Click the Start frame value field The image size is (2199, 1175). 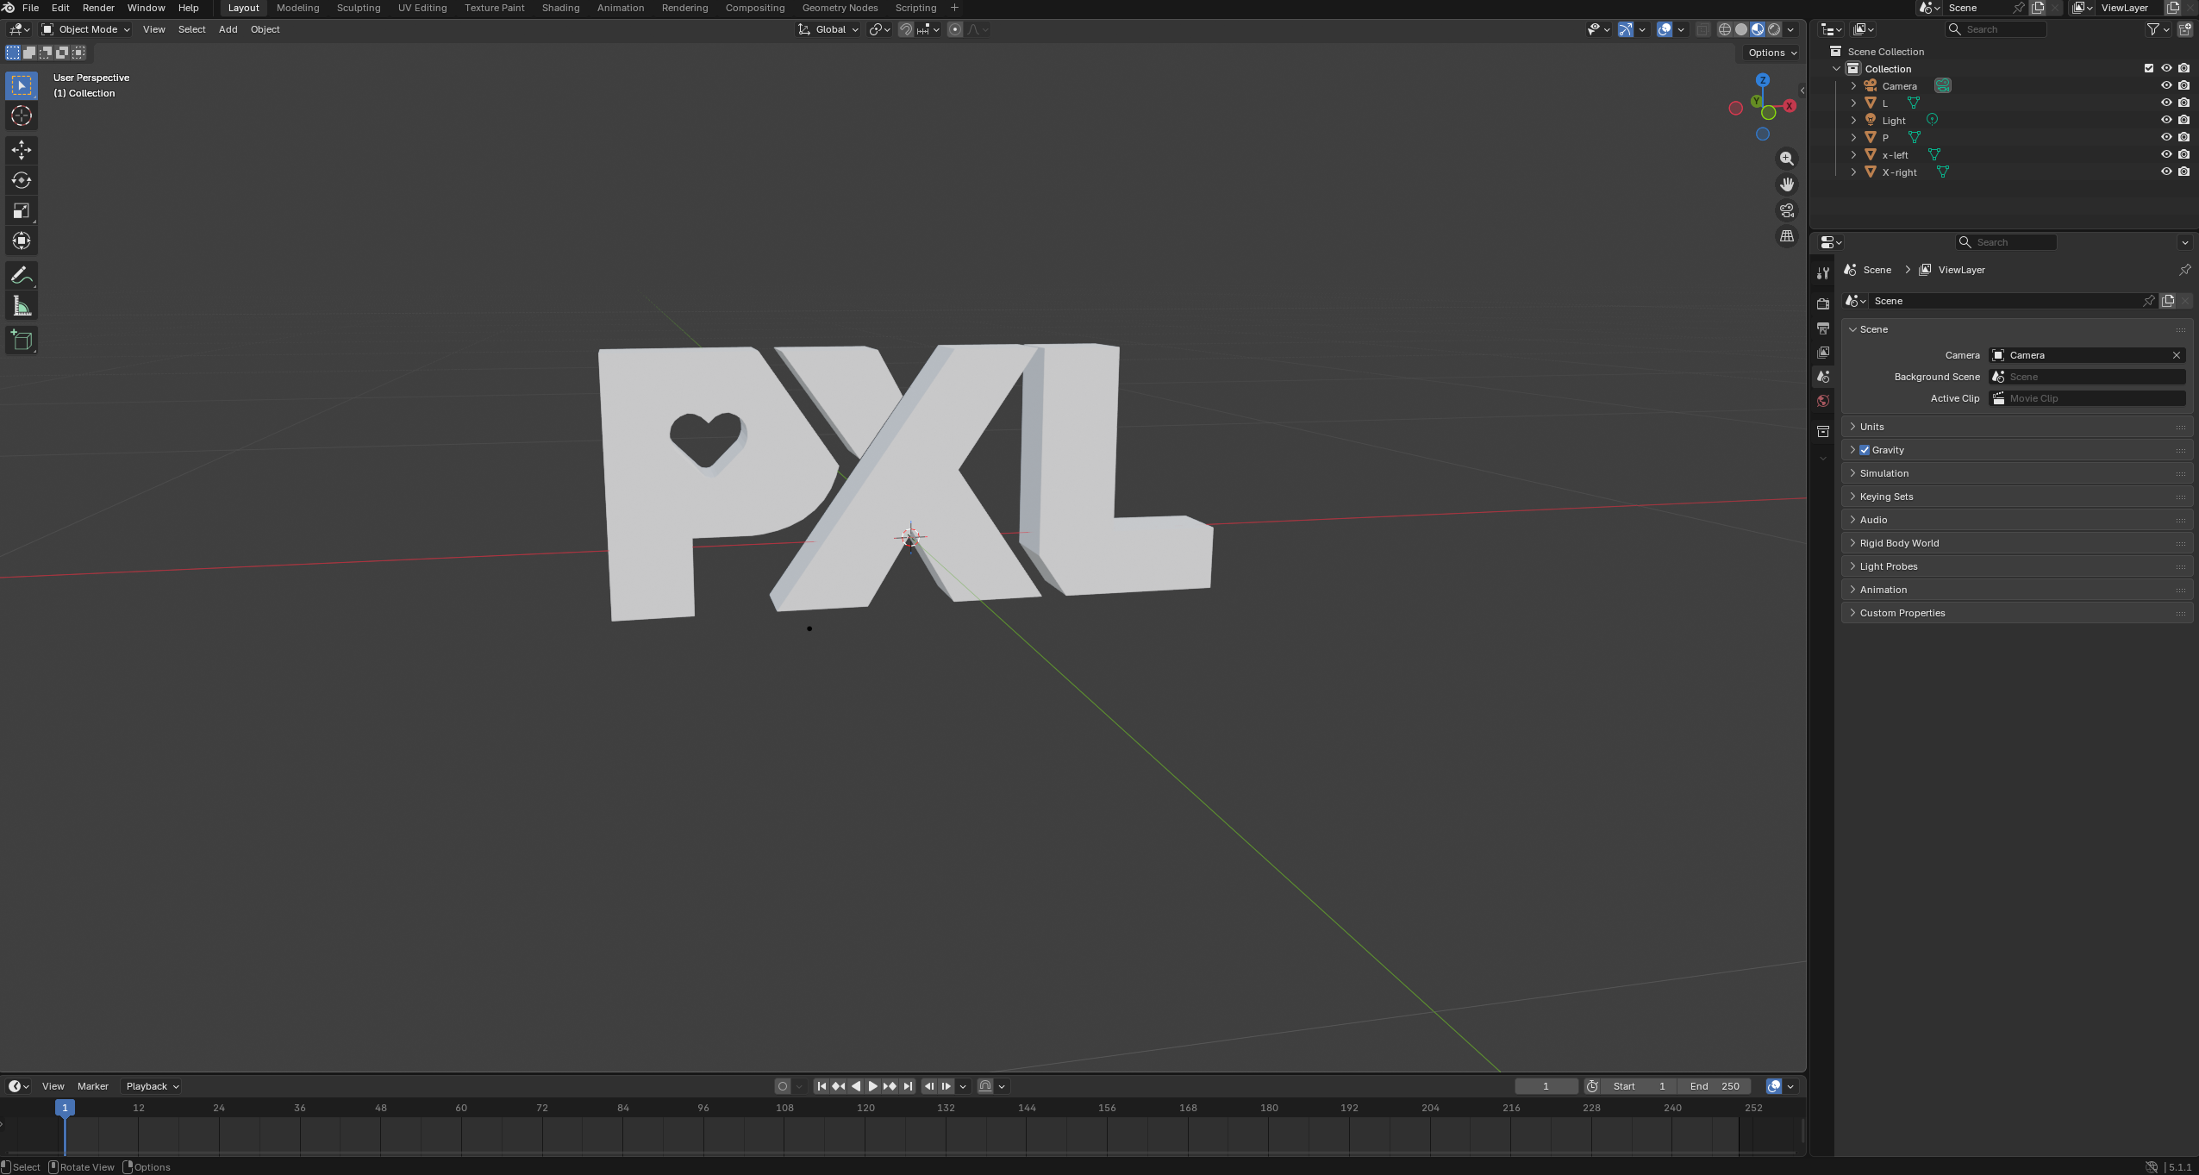pos(1639,1086)
